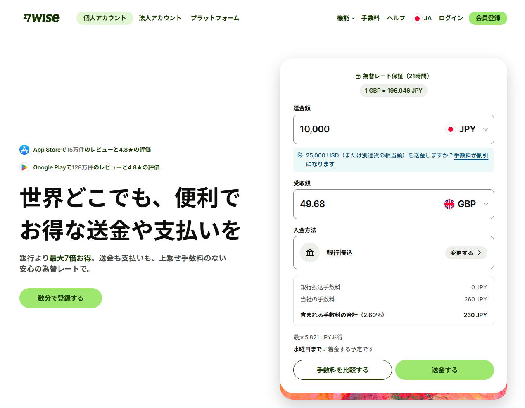This screenshot has width=525, height=408.
Task: Click the 送金する button
Action: click(x=444, y=370)
